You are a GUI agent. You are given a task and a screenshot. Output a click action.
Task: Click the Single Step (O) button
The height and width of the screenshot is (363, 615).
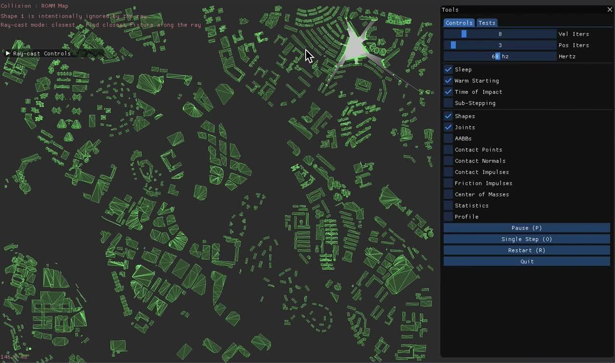click(x=527, y=239)
